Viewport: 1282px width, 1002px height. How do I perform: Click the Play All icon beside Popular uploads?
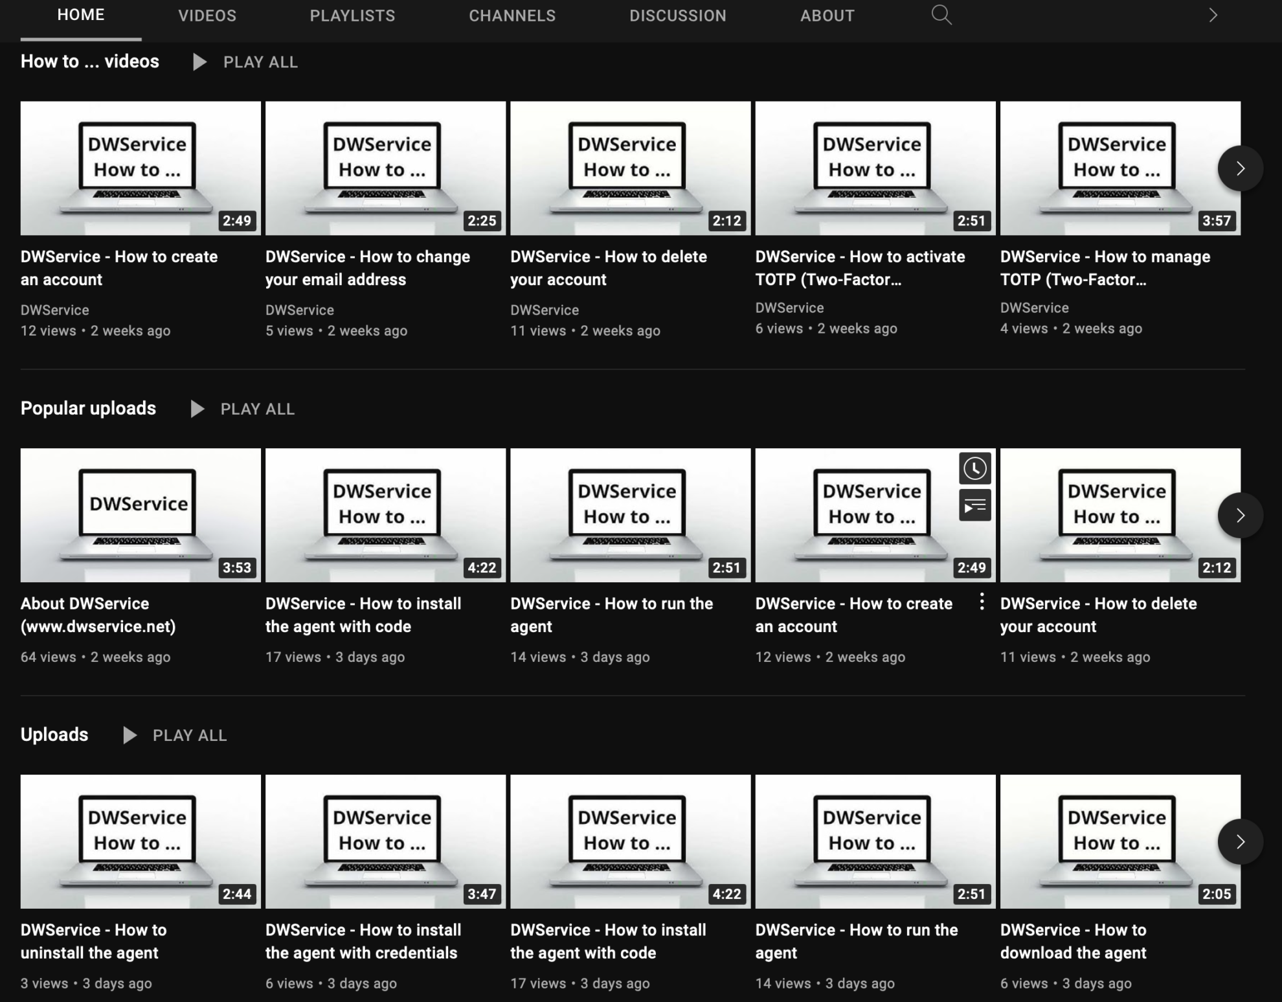pyautogui.click(x=197, y=408)
